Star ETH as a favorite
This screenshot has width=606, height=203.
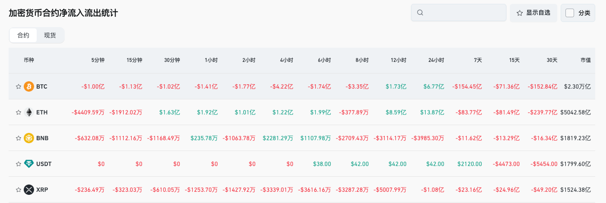click(x=19, y=112)
